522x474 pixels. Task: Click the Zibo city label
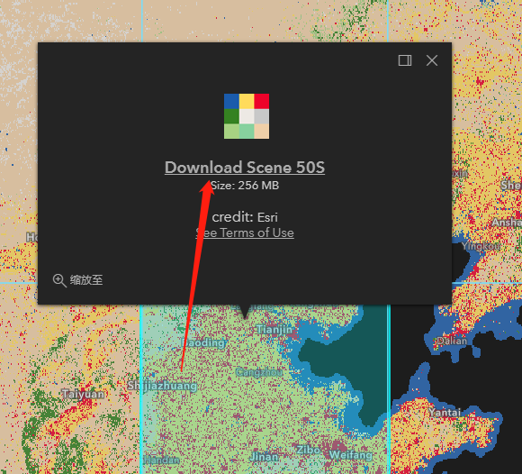[x=309, y=450]
